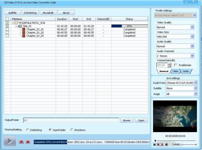Open the DVDSetting button
202x150 pixels.
click(x=30, y=13)
